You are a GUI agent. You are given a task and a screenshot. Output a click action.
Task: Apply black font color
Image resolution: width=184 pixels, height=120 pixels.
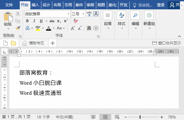(49, 28)
